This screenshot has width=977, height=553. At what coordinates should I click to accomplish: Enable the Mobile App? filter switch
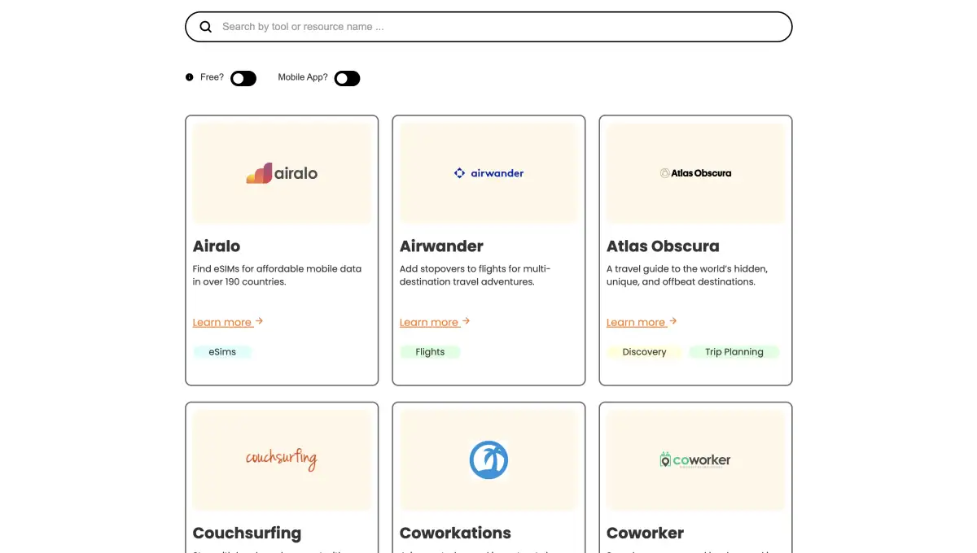click(347, 78)
